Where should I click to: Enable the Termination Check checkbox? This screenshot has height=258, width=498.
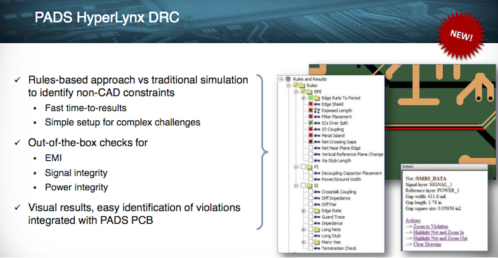pyautogui.click(x=310, y=249)
